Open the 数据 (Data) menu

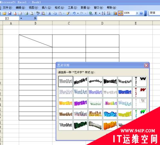tap(85, 8)
